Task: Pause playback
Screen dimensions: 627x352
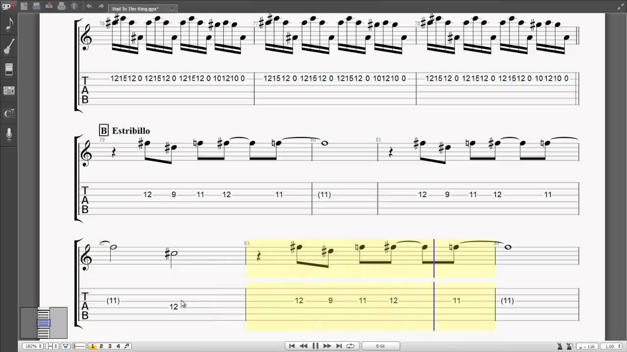Action: coord(315,346)
